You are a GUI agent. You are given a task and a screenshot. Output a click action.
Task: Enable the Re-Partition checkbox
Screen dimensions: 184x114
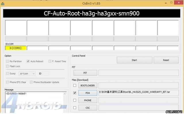[7, 61]
